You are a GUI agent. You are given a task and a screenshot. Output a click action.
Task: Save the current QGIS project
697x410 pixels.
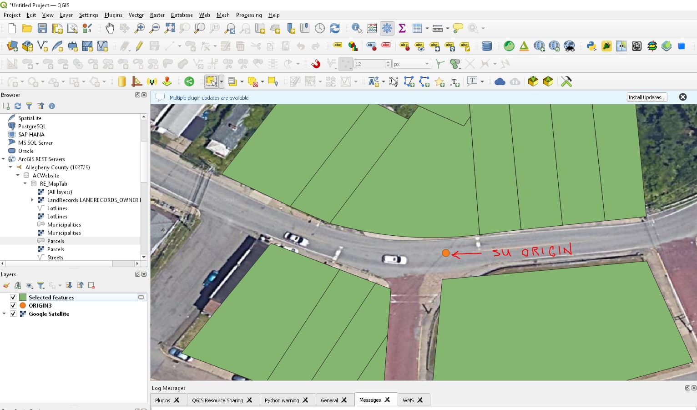coord(42,28)
